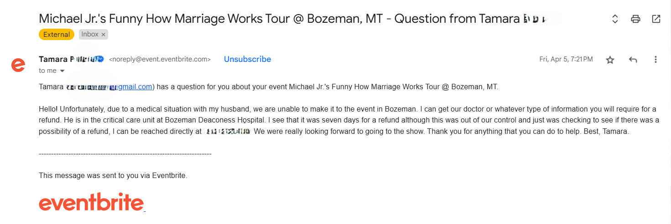Expand recipient details arrow beside "to me"
This screenshot has width=671, height=224.
pos(62,71)
